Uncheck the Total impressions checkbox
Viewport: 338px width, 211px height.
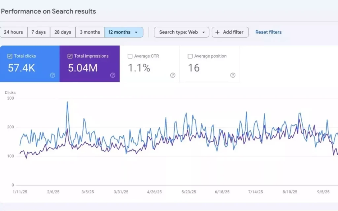click(70, 56)
